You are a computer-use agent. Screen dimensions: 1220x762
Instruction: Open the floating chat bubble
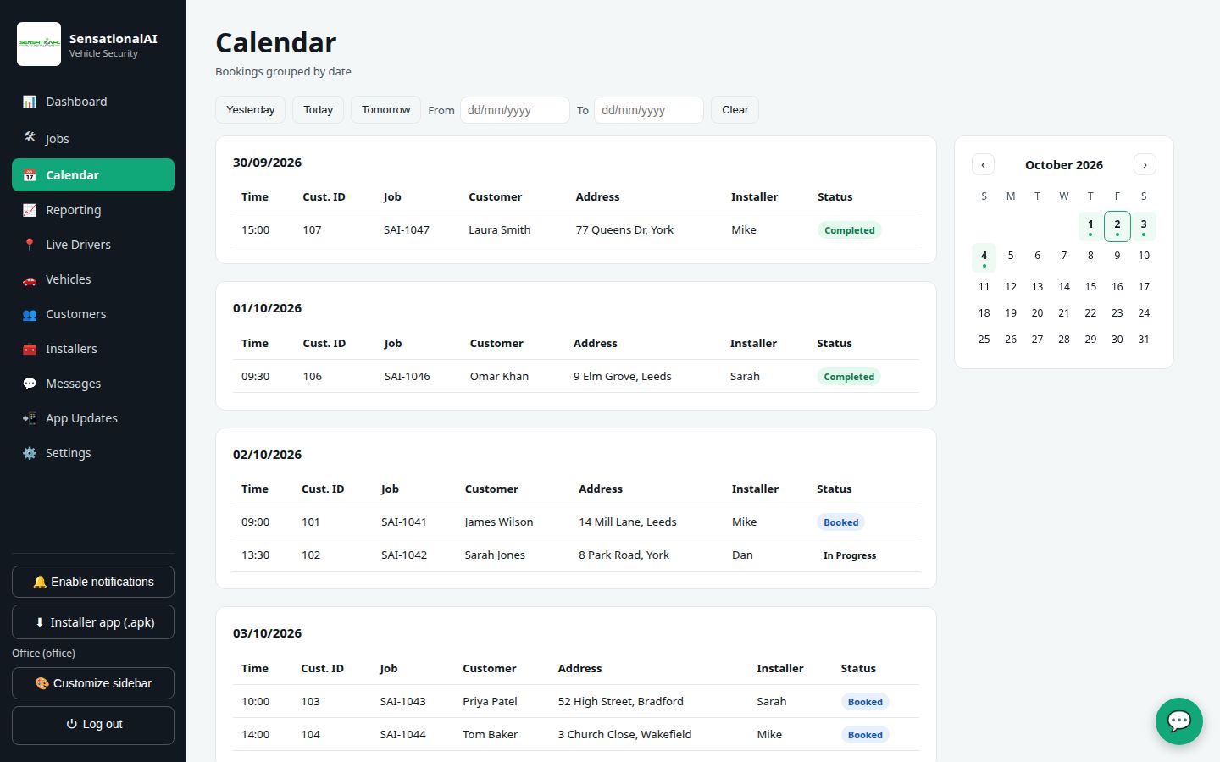pyautogui.click(x=1179, y=721)
